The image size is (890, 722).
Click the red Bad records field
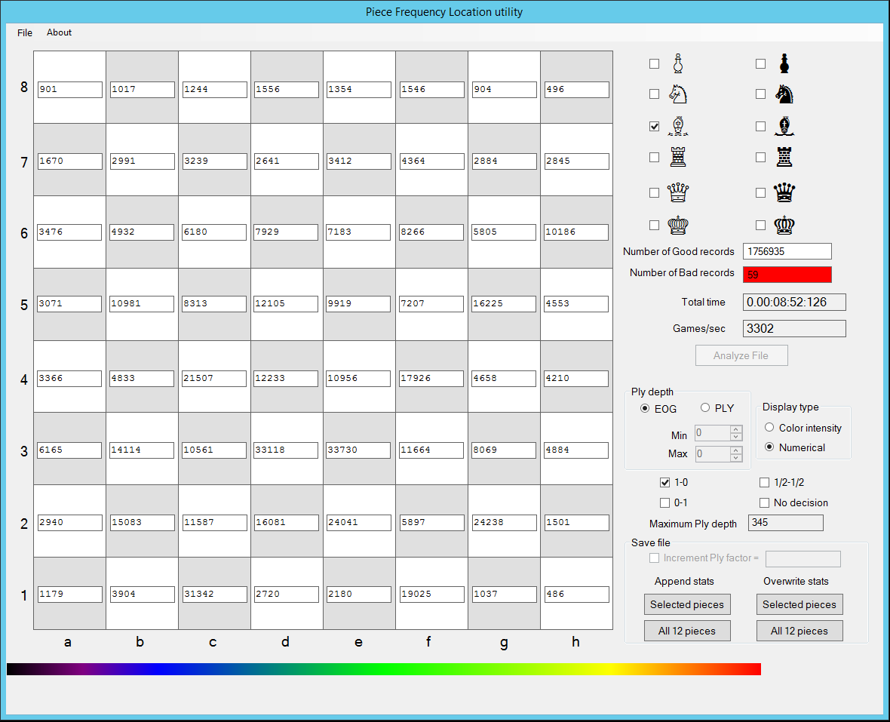pyautogui.click(x=787, y=275)
